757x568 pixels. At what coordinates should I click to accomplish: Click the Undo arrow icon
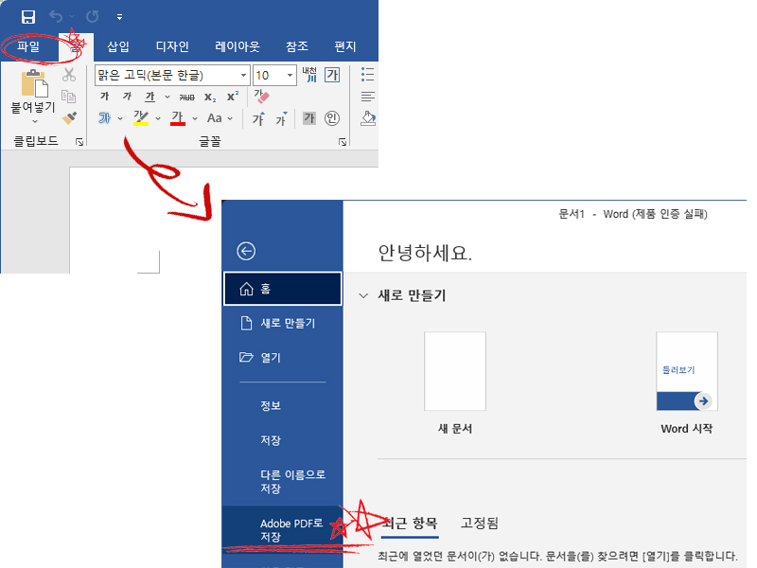56,17
